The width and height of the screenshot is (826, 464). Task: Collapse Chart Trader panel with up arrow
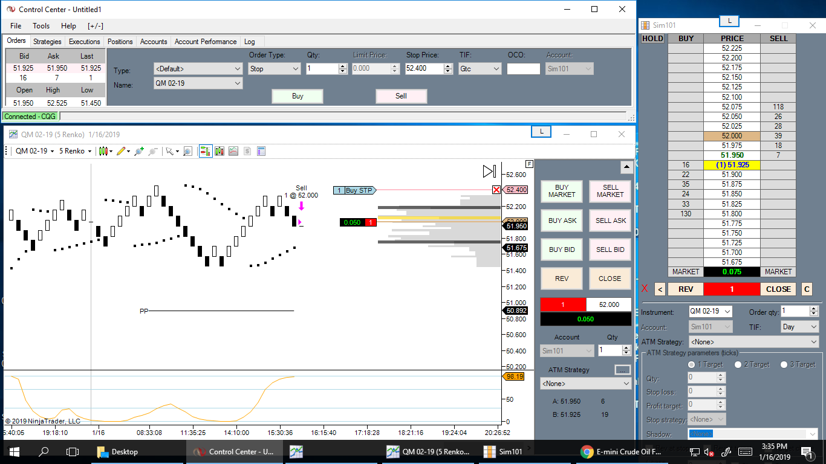pos(626,167)
